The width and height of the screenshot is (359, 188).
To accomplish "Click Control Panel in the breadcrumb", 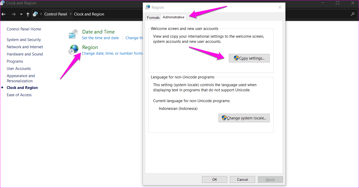I will (x=56, y=14).
